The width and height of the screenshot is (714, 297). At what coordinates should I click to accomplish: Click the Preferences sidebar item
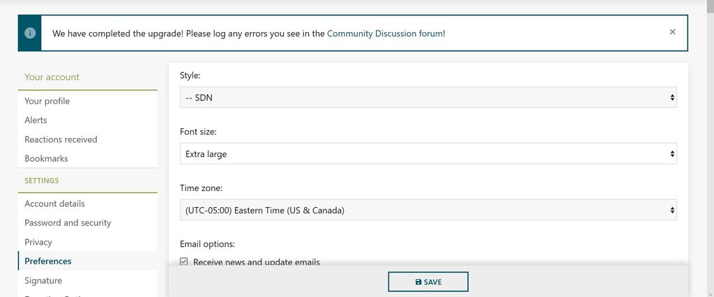(48, 261)
